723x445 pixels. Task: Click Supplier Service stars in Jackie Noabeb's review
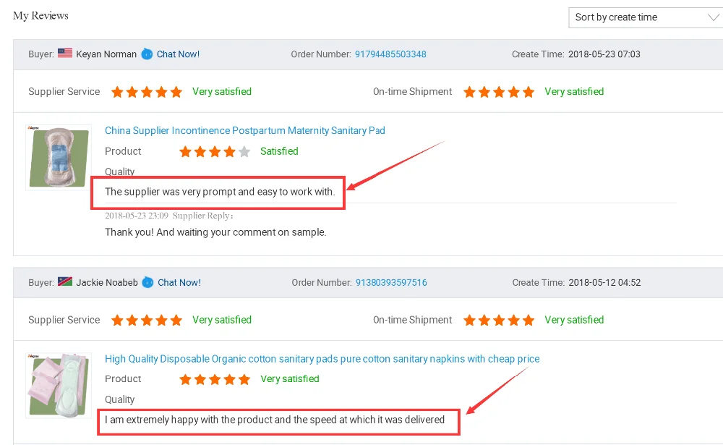pos(147,320)
